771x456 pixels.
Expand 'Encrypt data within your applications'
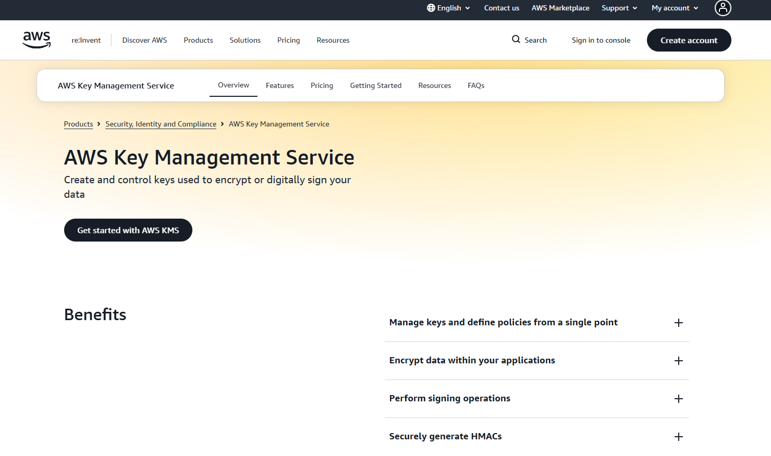point(537,361)
